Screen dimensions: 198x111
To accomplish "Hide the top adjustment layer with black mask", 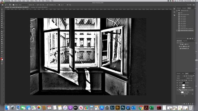I will [177, 83].
